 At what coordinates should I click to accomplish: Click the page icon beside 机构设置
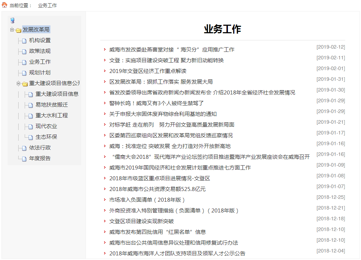(24, 41)
